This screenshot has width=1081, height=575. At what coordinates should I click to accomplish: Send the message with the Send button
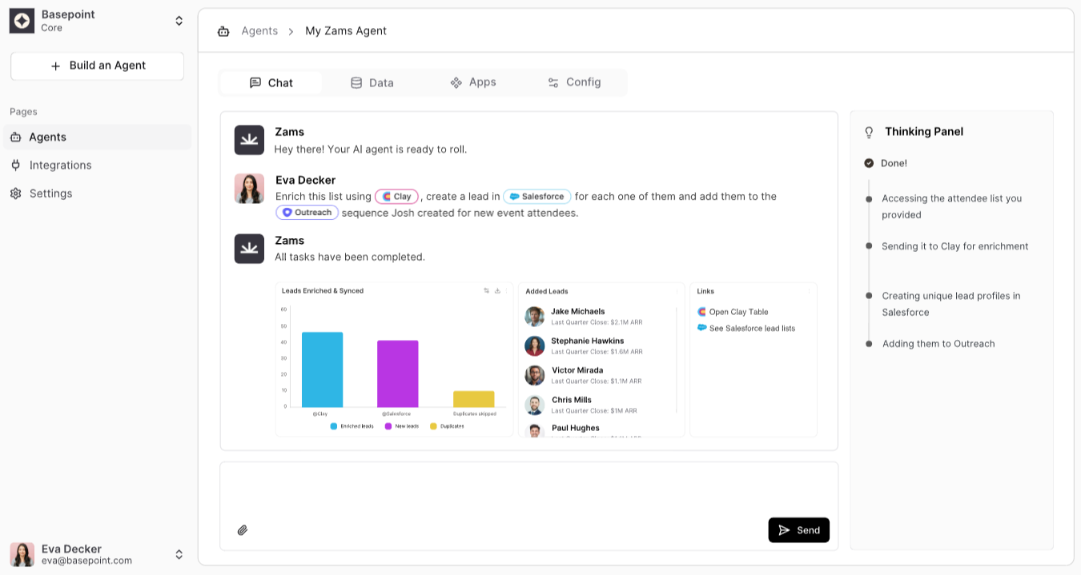[x=799, y=530]
